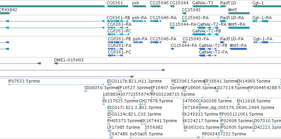Click the RP003437232.5prime EST label
This screenshot has width=281, height=139.
[224, 134]
